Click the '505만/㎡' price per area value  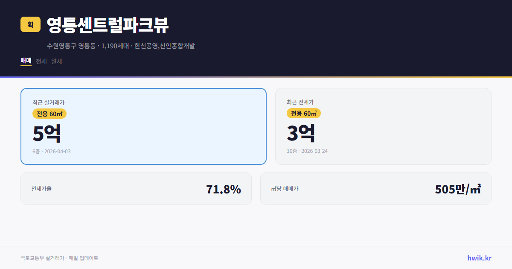click(x=458, y=188)
